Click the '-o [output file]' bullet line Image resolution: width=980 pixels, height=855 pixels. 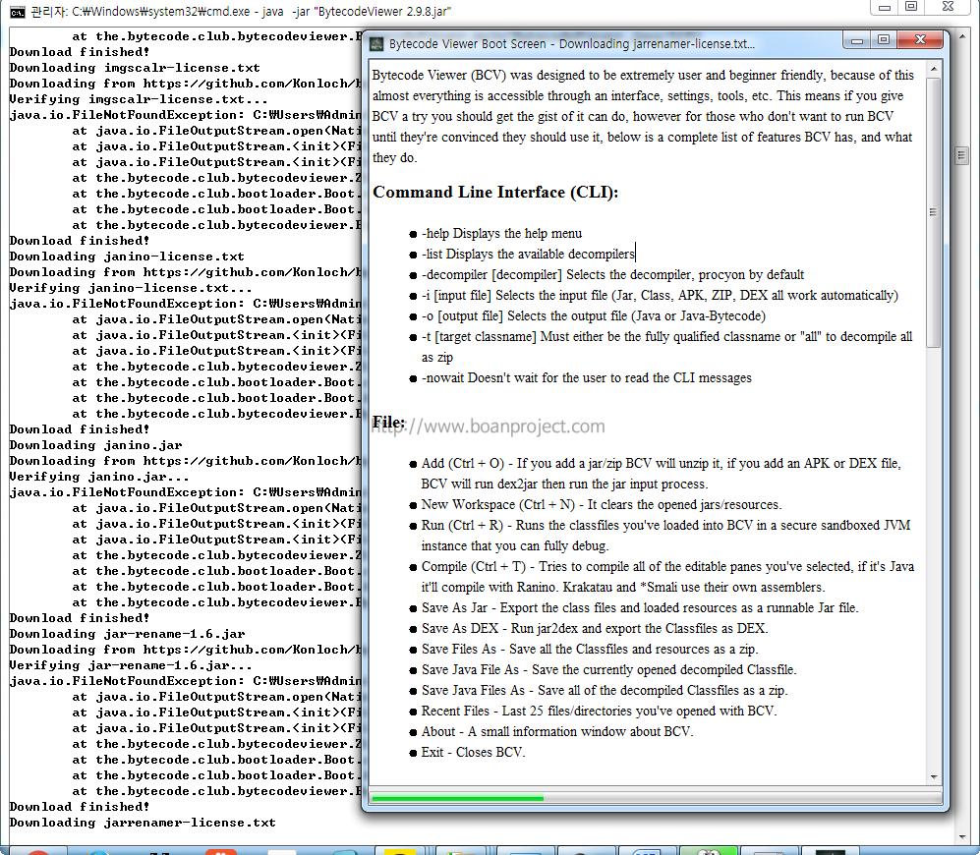(593, 315)
